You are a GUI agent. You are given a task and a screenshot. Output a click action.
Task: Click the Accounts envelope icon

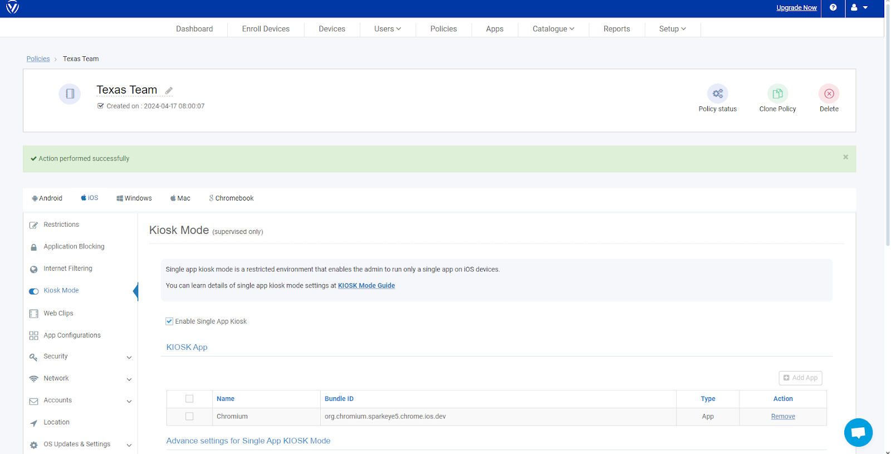click(33, 401)
